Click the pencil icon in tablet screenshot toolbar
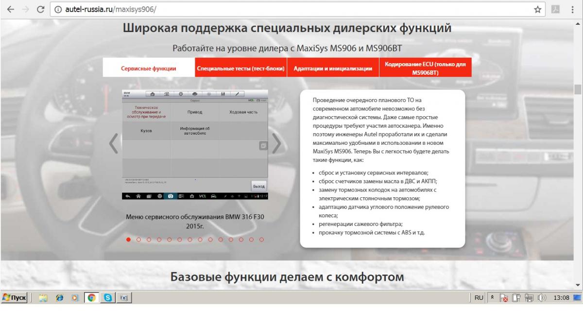 237,94
